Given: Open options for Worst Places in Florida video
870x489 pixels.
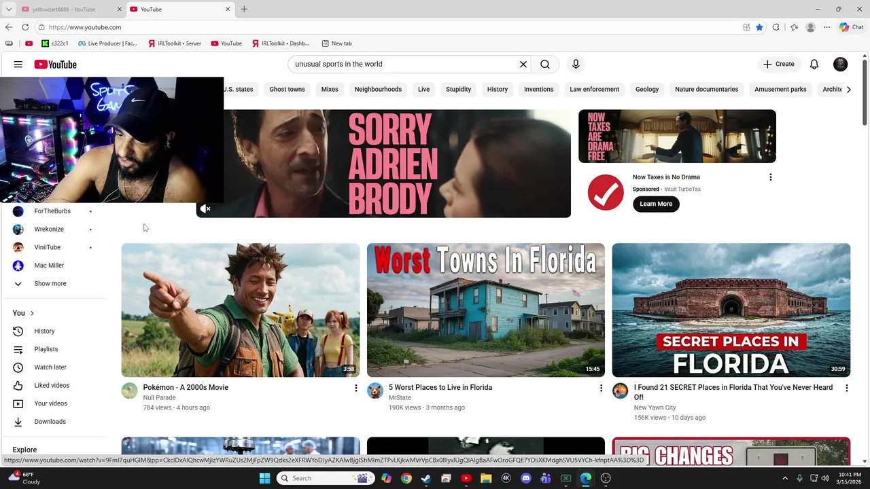Looking at the screenshot, I should pos(601,388).
